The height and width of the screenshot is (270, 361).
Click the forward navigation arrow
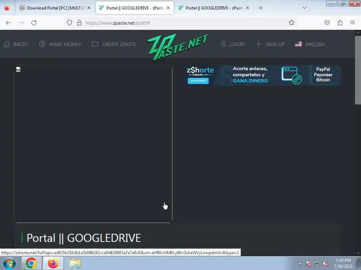(x=21, y=23)
